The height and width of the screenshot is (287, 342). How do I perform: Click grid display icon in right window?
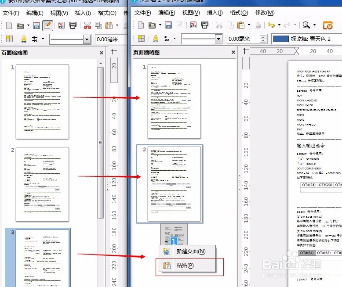tap(141, 39)
